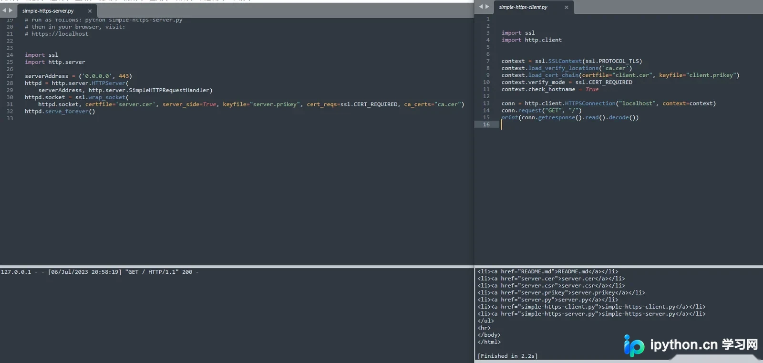
Task: Click the server.csr line in client output
Action: pyautogui.click(x=551, y=286)
